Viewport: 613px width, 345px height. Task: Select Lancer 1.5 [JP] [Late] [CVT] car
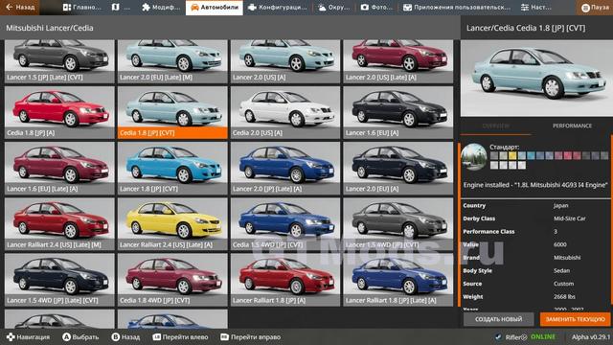[59, 61]
